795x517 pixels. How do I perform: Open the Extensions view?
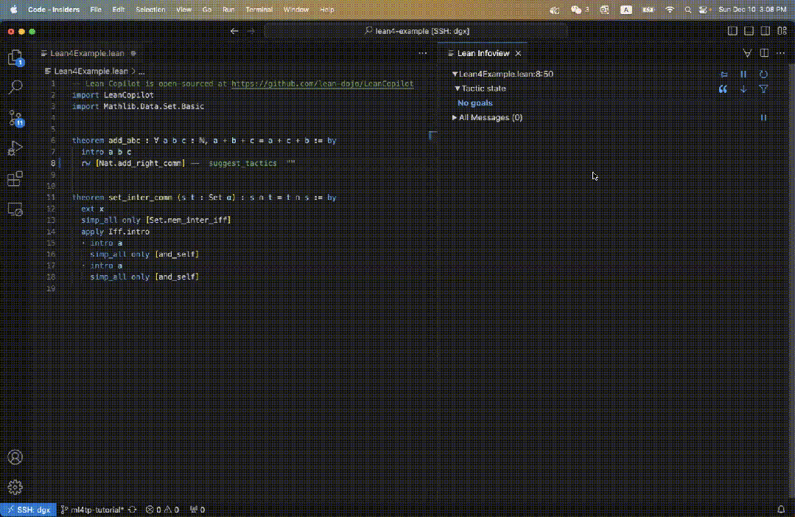tap(15, 179)
